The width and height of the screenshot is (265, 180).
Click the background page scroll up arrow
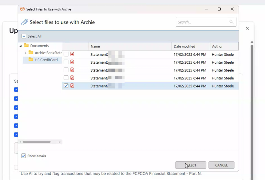[252, 42]
